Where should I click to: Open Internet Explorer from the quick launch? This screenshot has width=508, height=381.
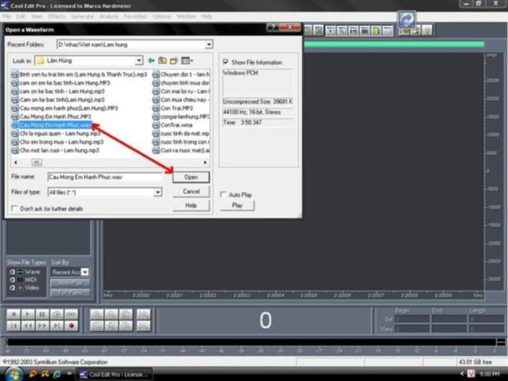[57, 374]
